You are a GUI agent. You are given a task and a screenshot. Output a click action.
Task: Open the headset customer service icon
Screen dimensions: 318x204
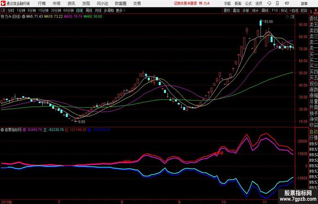[269, 3]
